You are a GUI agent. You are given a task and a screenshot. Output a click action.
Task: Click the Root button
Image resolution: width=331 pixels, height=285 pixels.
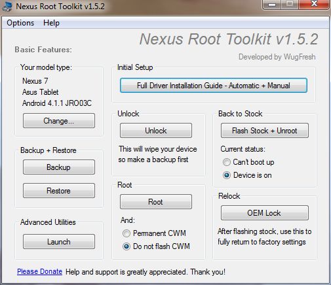coord(156,202)
